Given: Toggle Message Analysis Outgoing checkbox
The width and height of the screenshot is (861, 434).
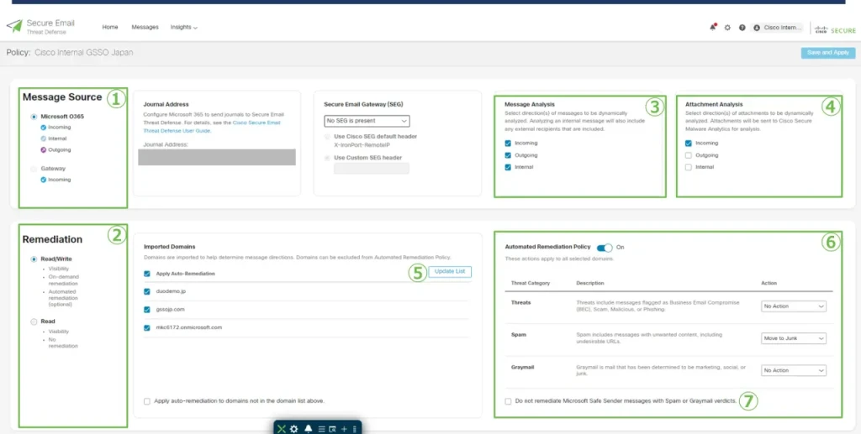Looking at the screenshot, I should pyautogui.click(x=508, y=155).
